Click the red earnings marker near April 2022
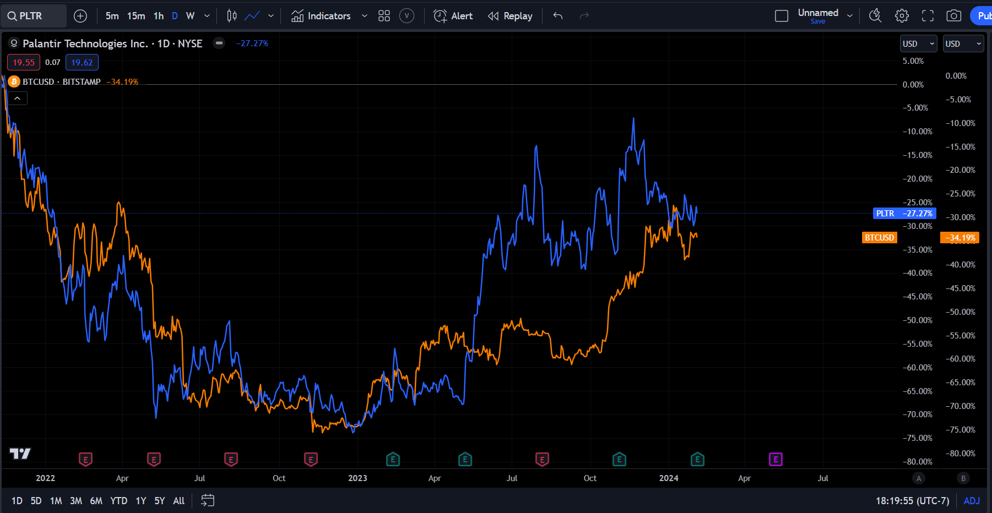This screenshot has height=513, width=992. 154,459
